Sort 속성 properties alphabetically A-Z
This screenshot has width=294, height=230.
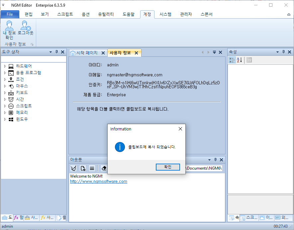click(240, 60)
